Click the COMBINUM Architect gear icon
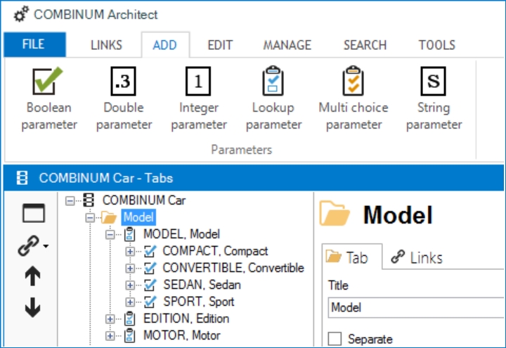The image size is (506, 348). 21,15
